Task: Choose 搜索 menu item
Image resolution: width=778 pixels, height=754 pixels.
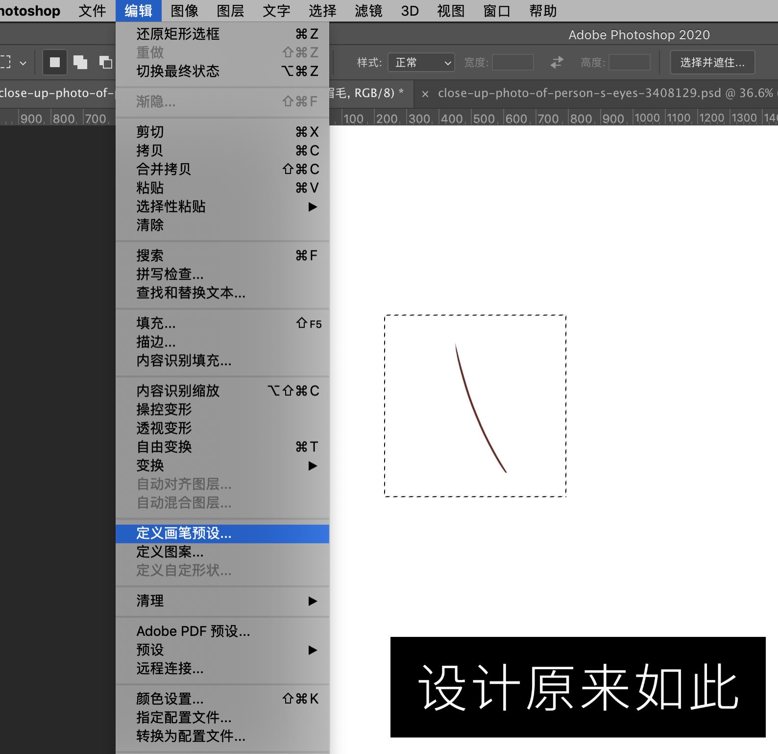Action: coord(222,255)
